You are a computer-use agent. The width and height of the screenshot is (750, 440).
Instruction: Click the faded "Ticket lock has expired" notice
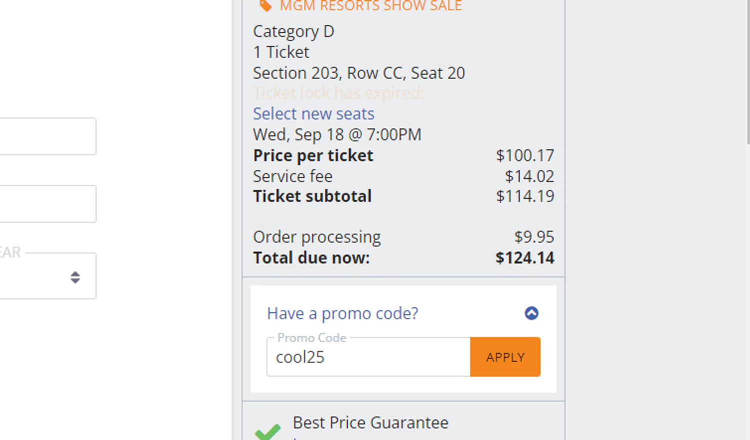(338, 93)
